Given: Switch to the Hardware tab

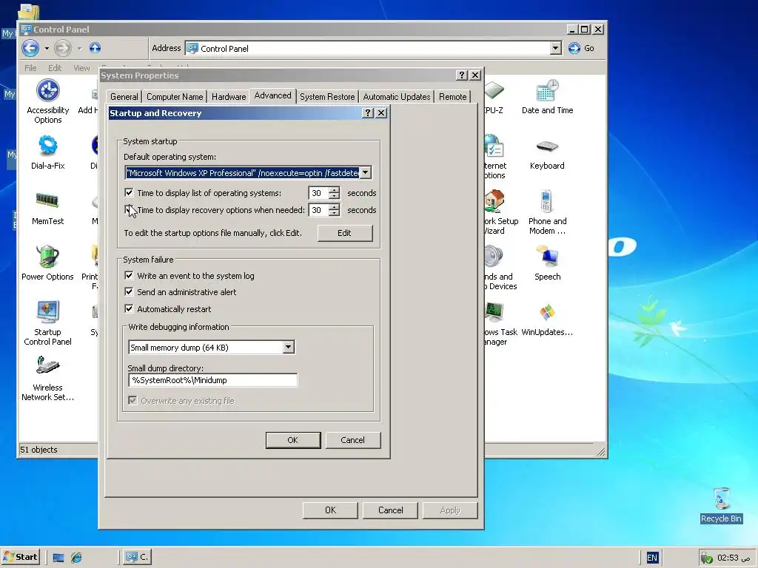Looking at the screenshot, I should pyautogui.click(x=229, y=97).
